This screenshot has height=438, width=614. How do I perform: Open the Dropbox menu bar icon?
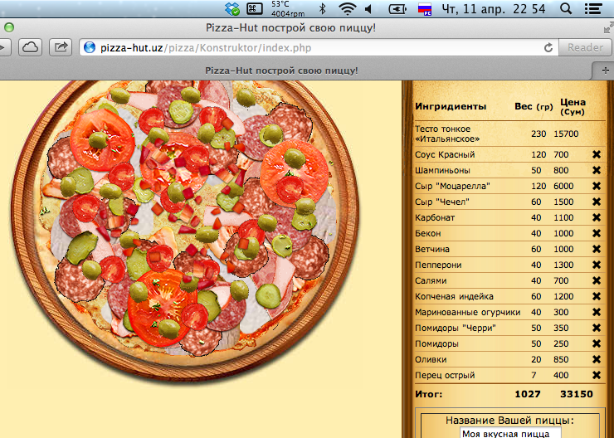232,8
